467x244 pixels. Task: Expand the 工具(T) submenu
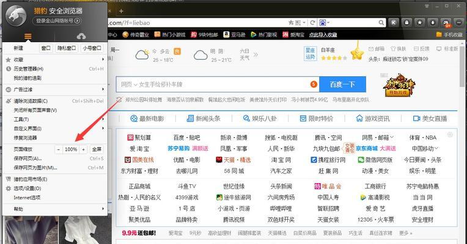[55, 119]
